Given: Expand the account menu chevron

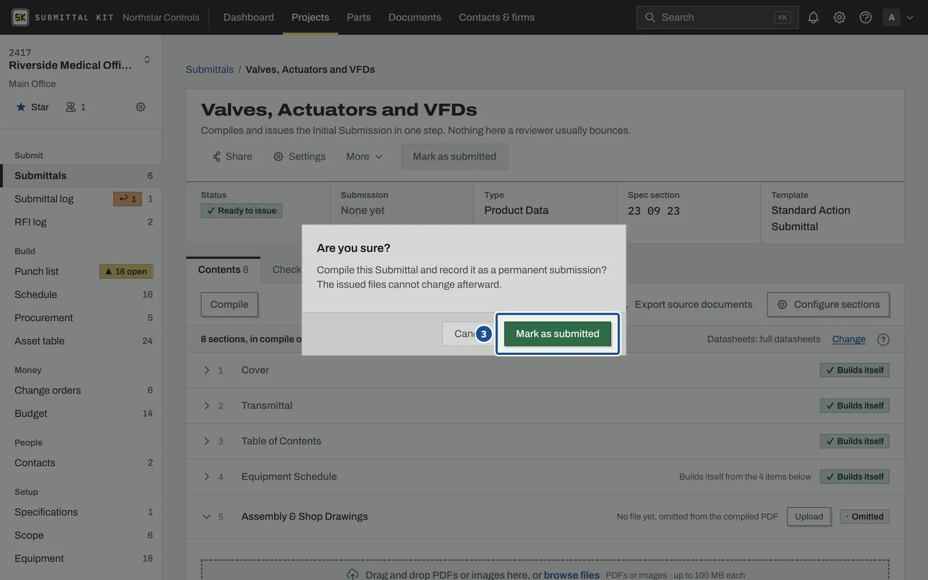Looking at the screenshot, I should pyautogui.click(x=910, y=17).
